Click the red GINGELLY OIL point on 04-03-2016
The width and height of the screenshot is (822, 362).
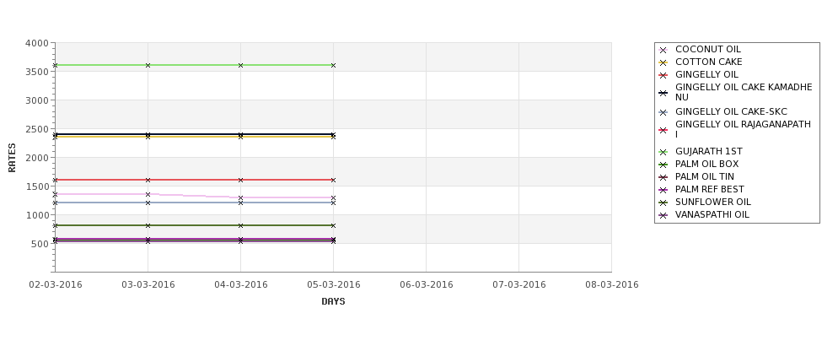240,180
